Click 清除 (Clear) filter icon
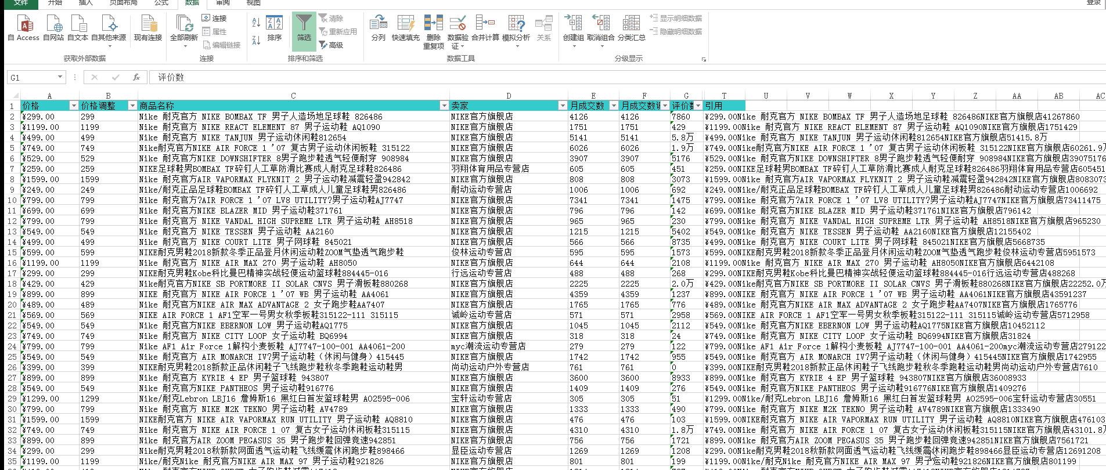1106x470 pixels. point(331,19)
